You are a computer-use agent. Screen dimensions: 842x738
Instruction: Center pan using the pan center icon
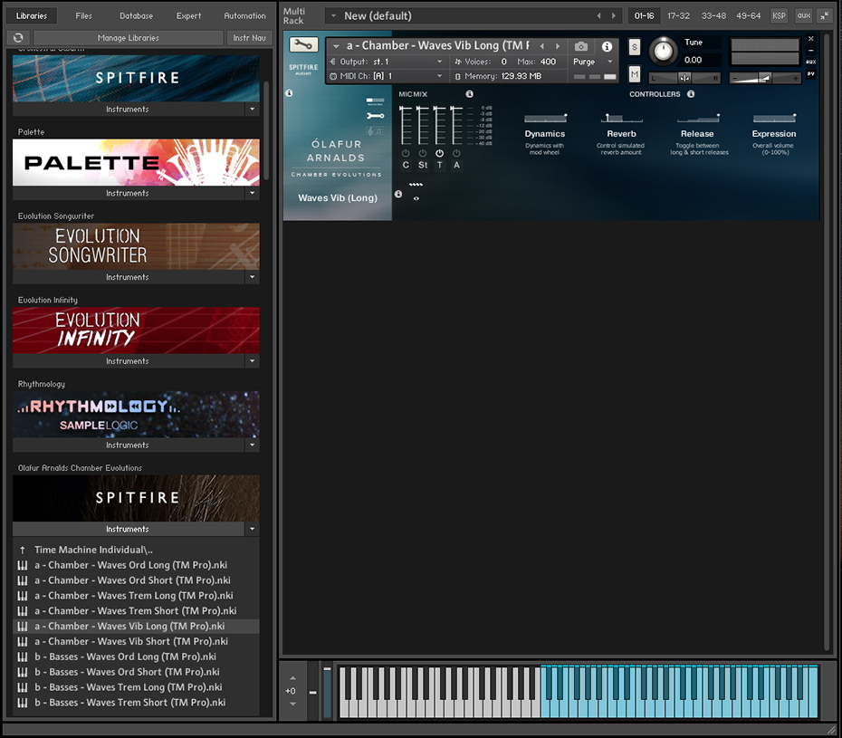point(684,79)
